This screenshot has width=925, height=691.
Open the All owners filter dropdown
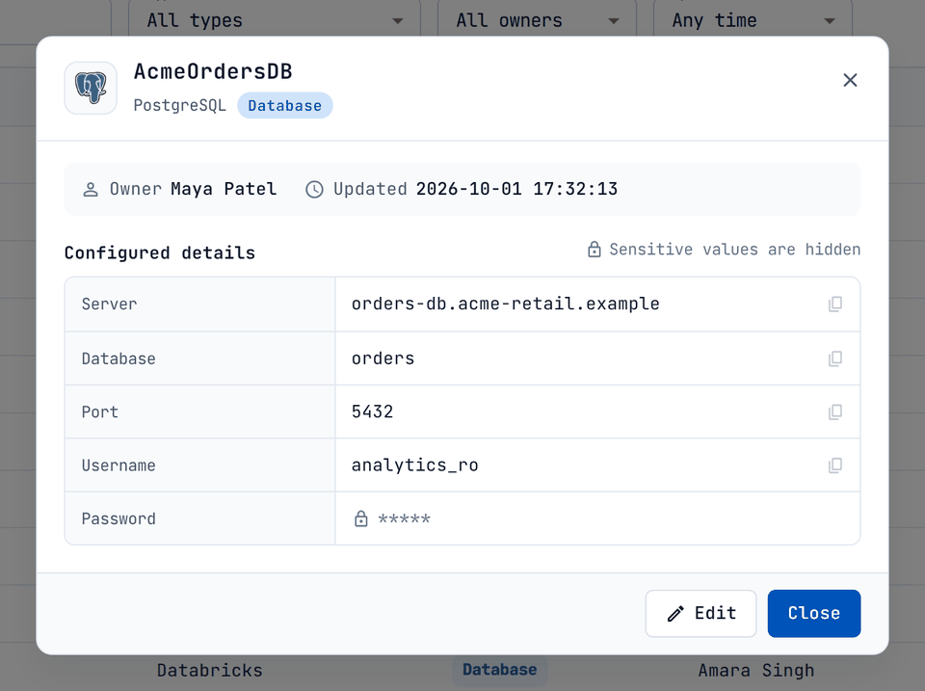click(537, 20)
